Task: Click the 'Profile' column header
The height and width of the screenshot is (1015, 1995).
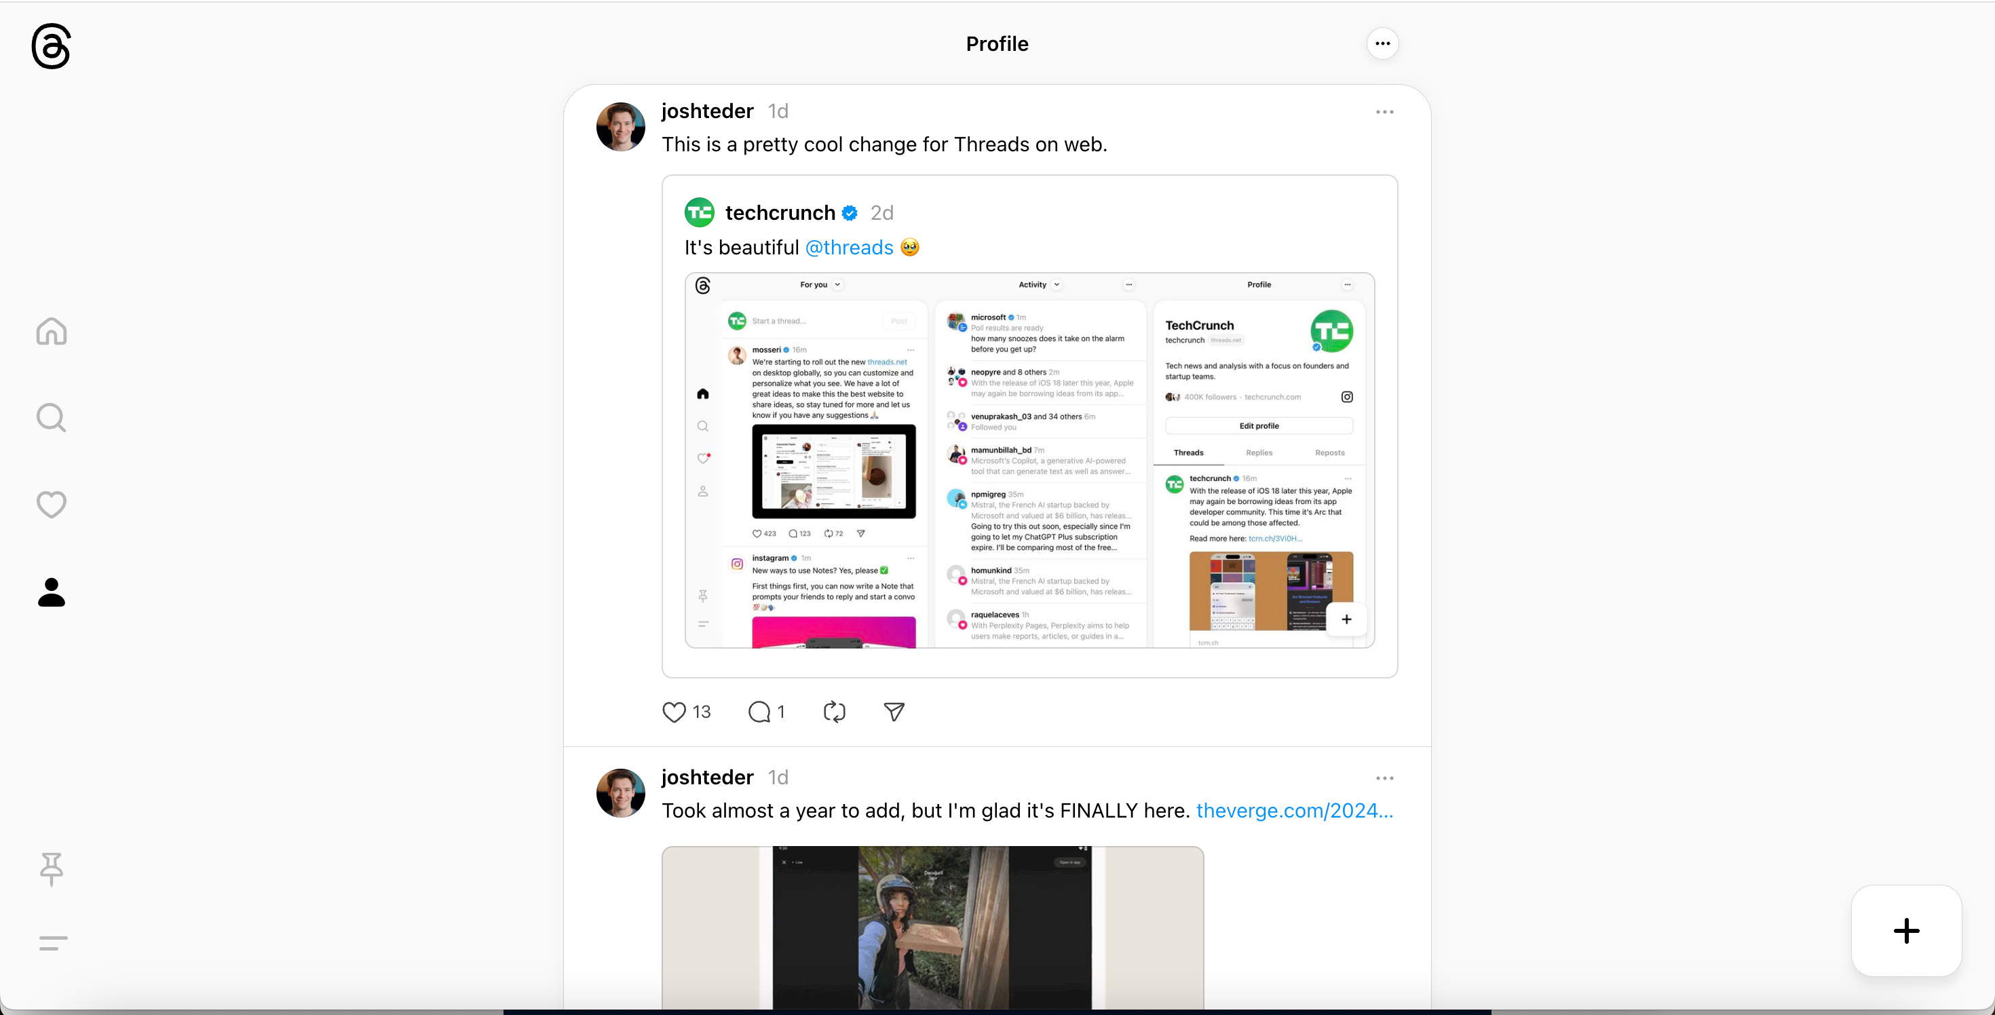Action: tap(997, 44)
